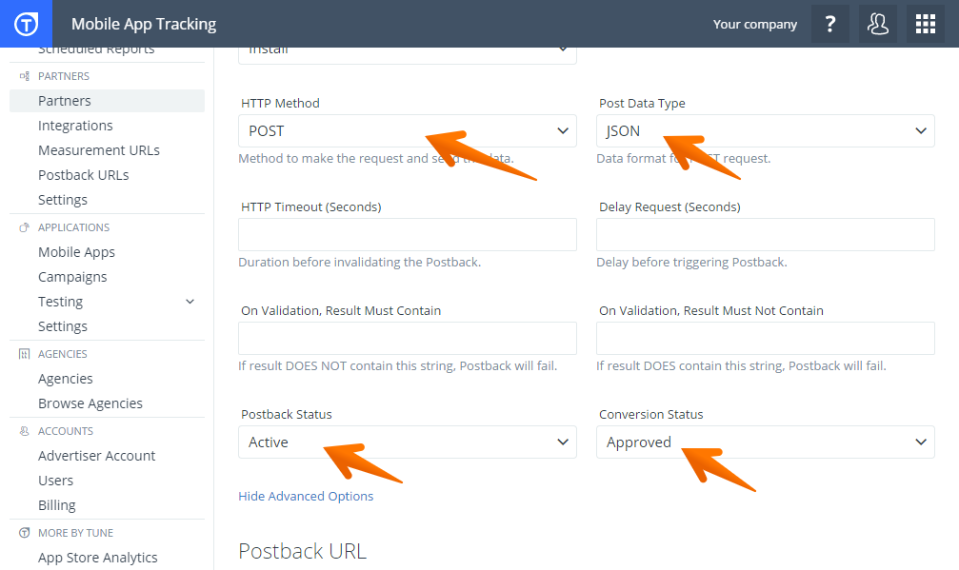Open Advertiser Account page

(96, 456)
